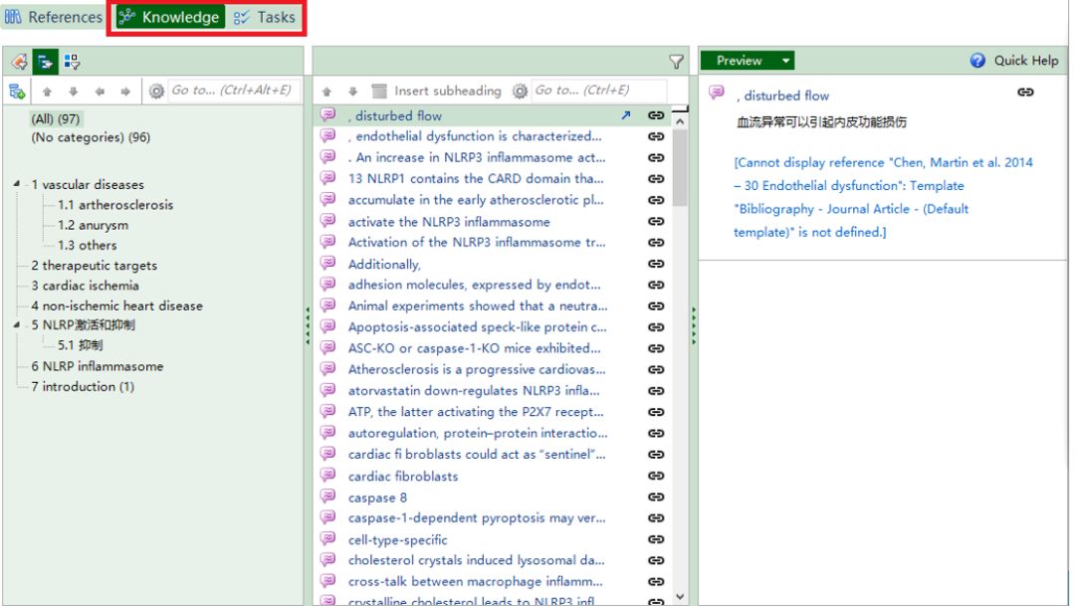Image resolution: width=1075 pixels, height=606 pixels.
Task: Click link icon on disturbed flow row
Action: click(656, 115)
